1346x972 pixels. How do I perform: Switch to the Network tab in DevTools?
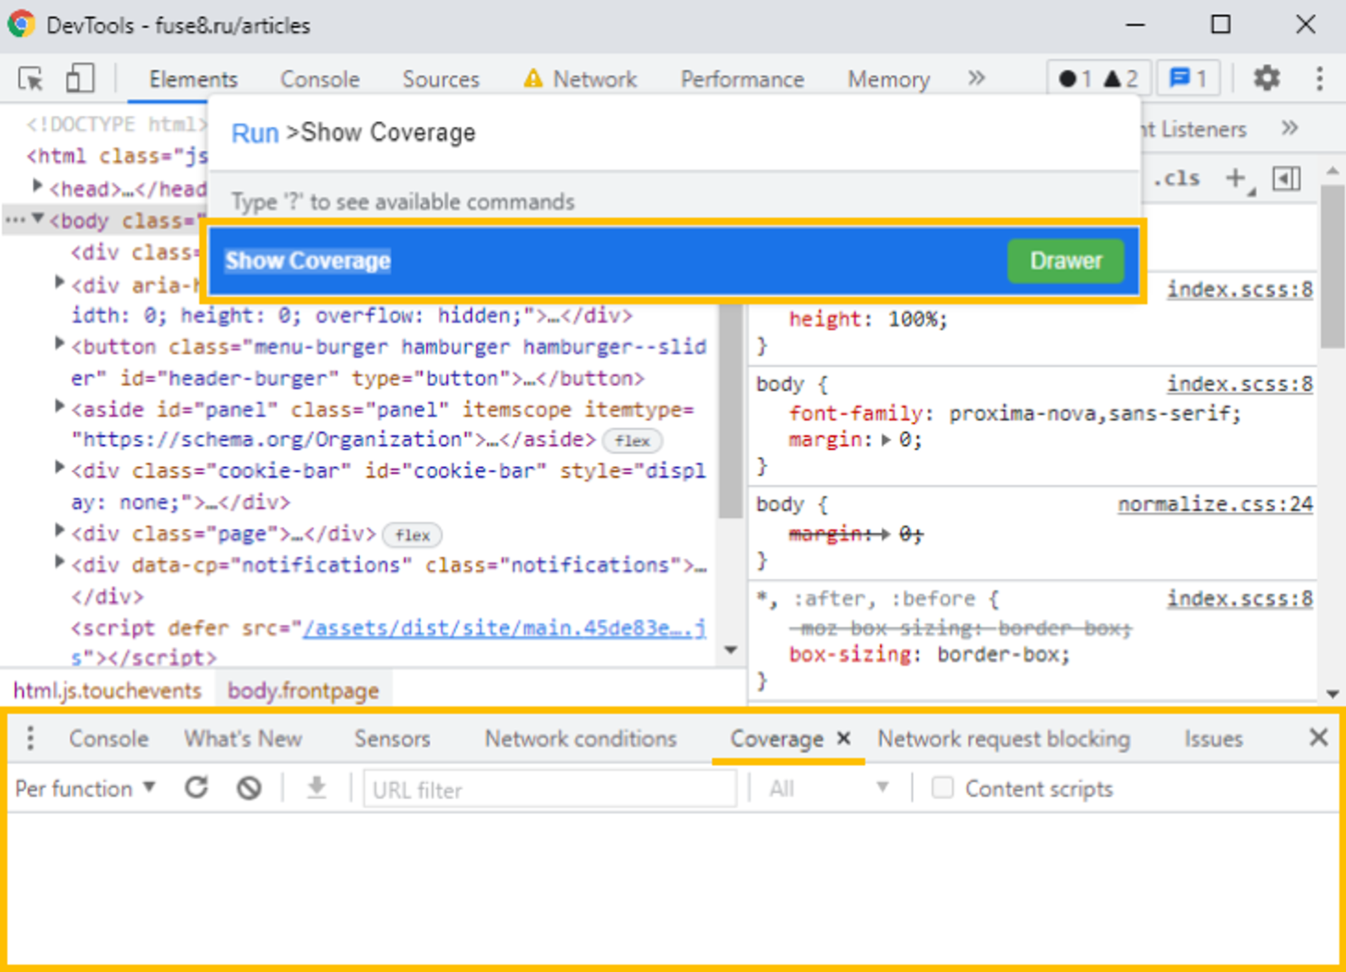(594, 78)
